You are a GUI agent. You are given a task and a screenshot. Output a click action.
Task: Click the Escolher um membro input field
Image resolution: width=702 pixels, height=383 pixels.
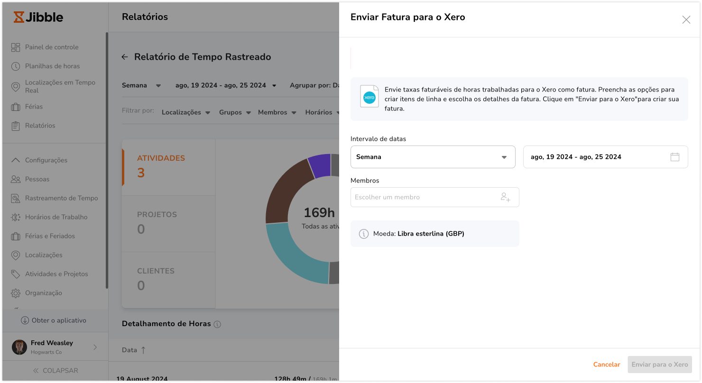point(434,197)
